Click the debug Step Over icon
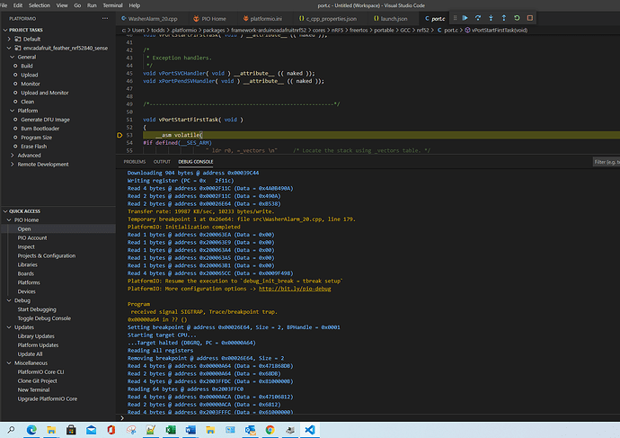Screen dimensions: 620x438 click(x=478, y=18)
